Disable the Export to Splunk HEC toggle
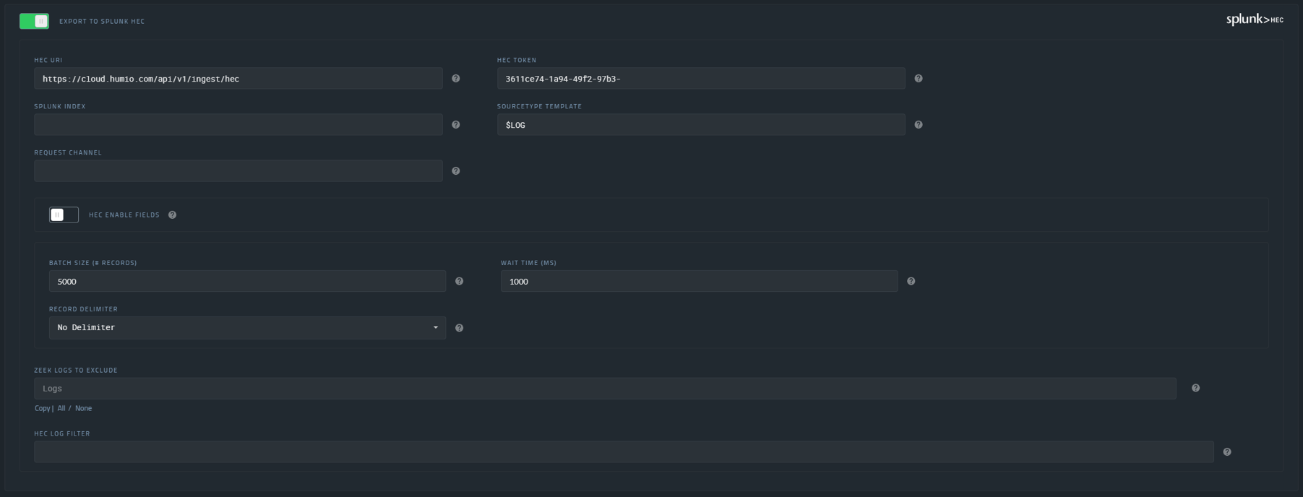Screen dimensions: 1303x497 click(34, 22)
